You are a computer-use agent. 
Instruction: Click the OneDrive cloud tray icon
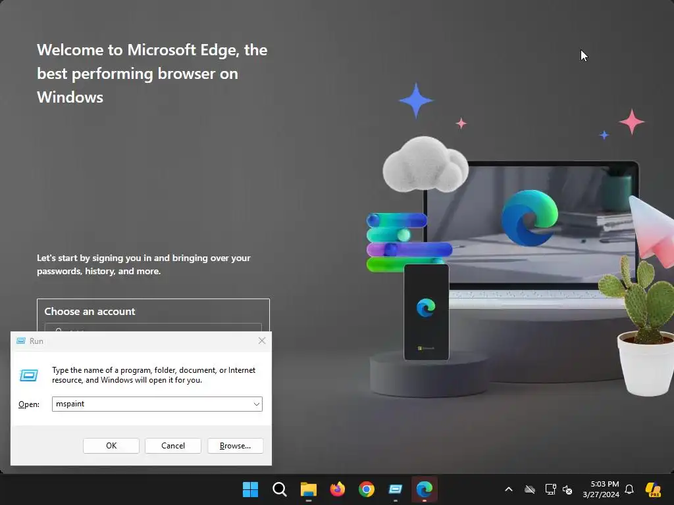(x=530, y=489)
